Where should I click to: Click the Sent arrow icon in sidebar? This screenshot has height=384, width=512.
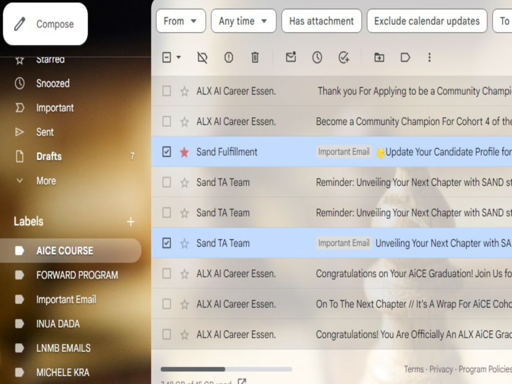[x=19, y=132]
